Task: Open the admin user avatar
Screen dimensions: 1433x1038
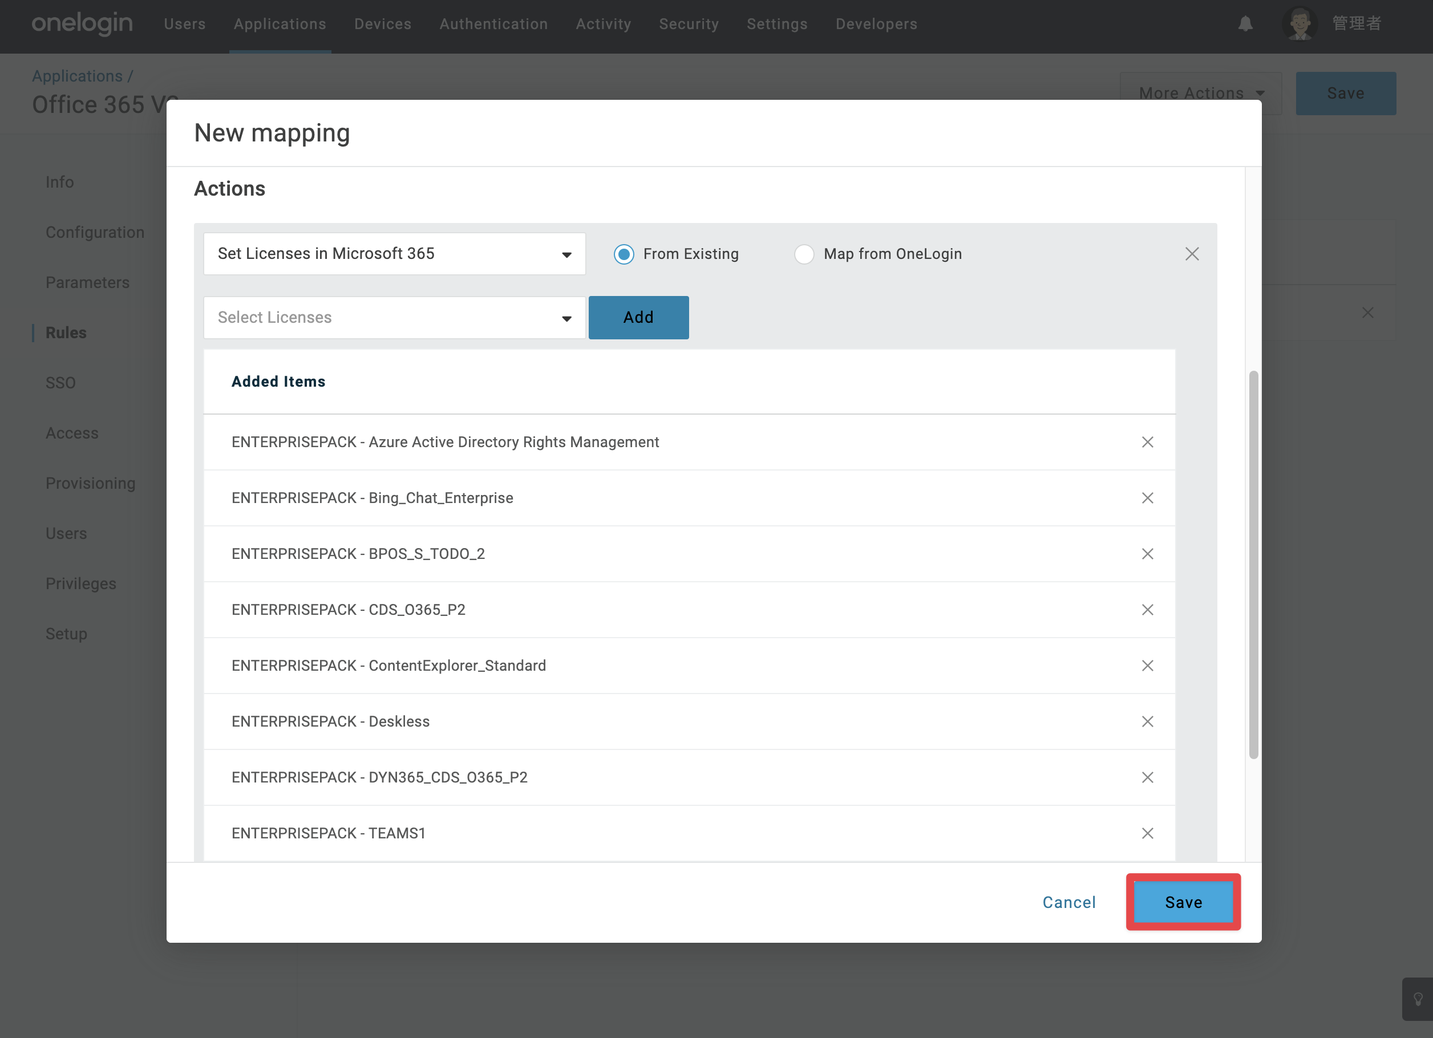Action: [1300, 24]
